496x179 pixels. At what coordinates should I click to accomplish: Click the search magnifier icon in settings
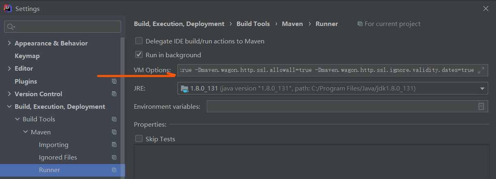pyautogui.click(x=10, y=27)
